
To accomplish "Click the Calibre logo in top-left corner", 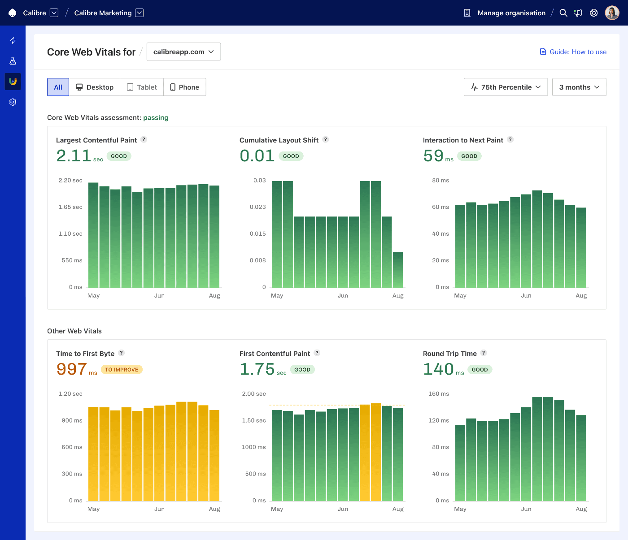I will (x=13, y=13).
